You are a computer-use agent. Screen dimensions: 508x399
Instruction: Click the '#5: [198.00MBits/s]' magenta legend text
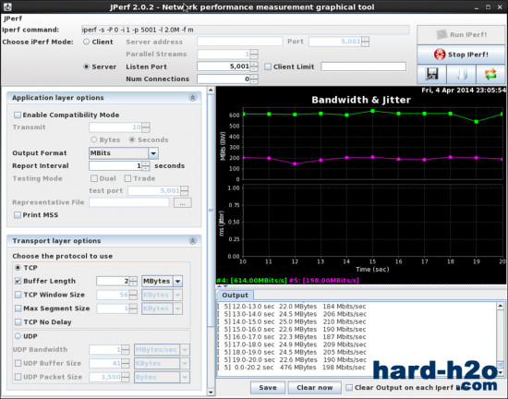click(324, 280)
